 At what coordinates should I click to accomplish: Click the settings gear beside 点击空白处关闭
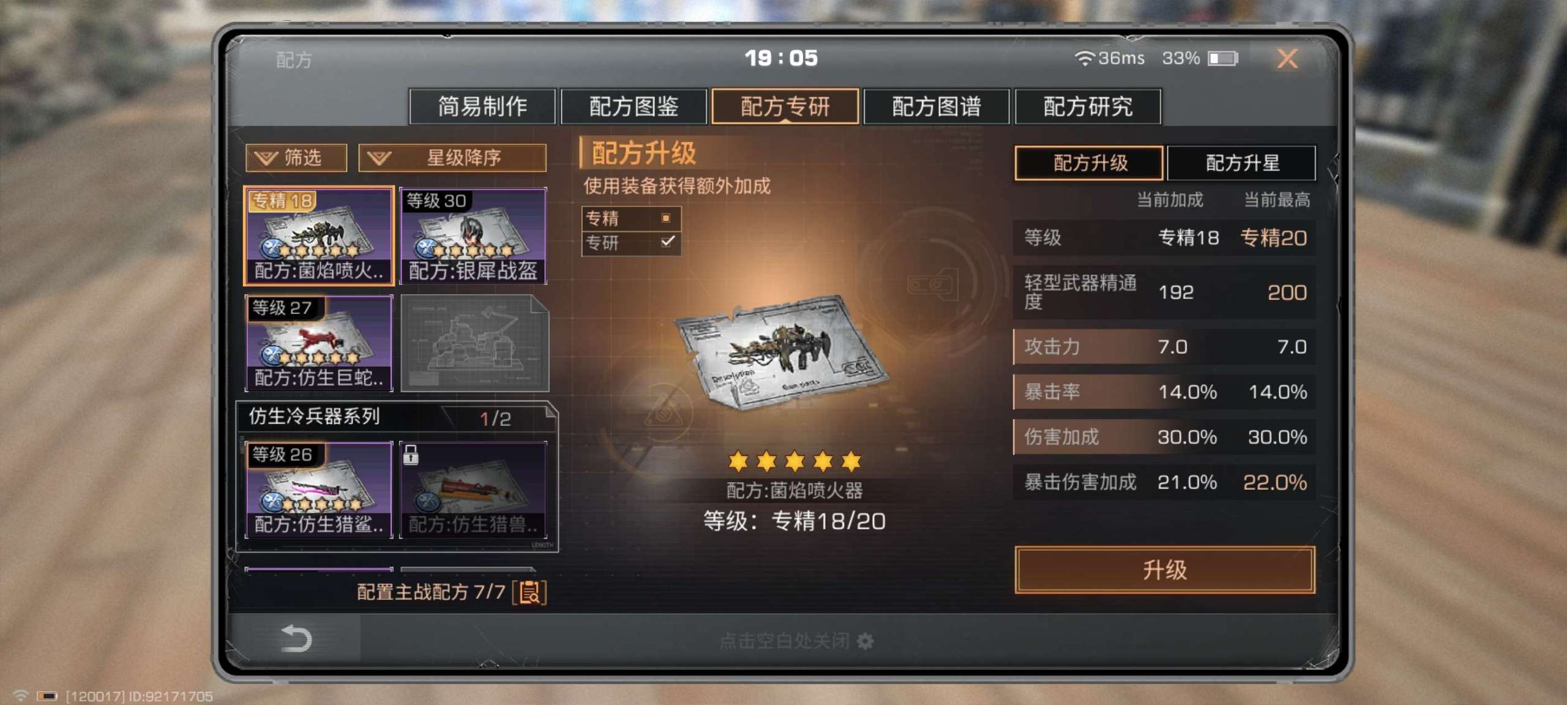(865, 641)
